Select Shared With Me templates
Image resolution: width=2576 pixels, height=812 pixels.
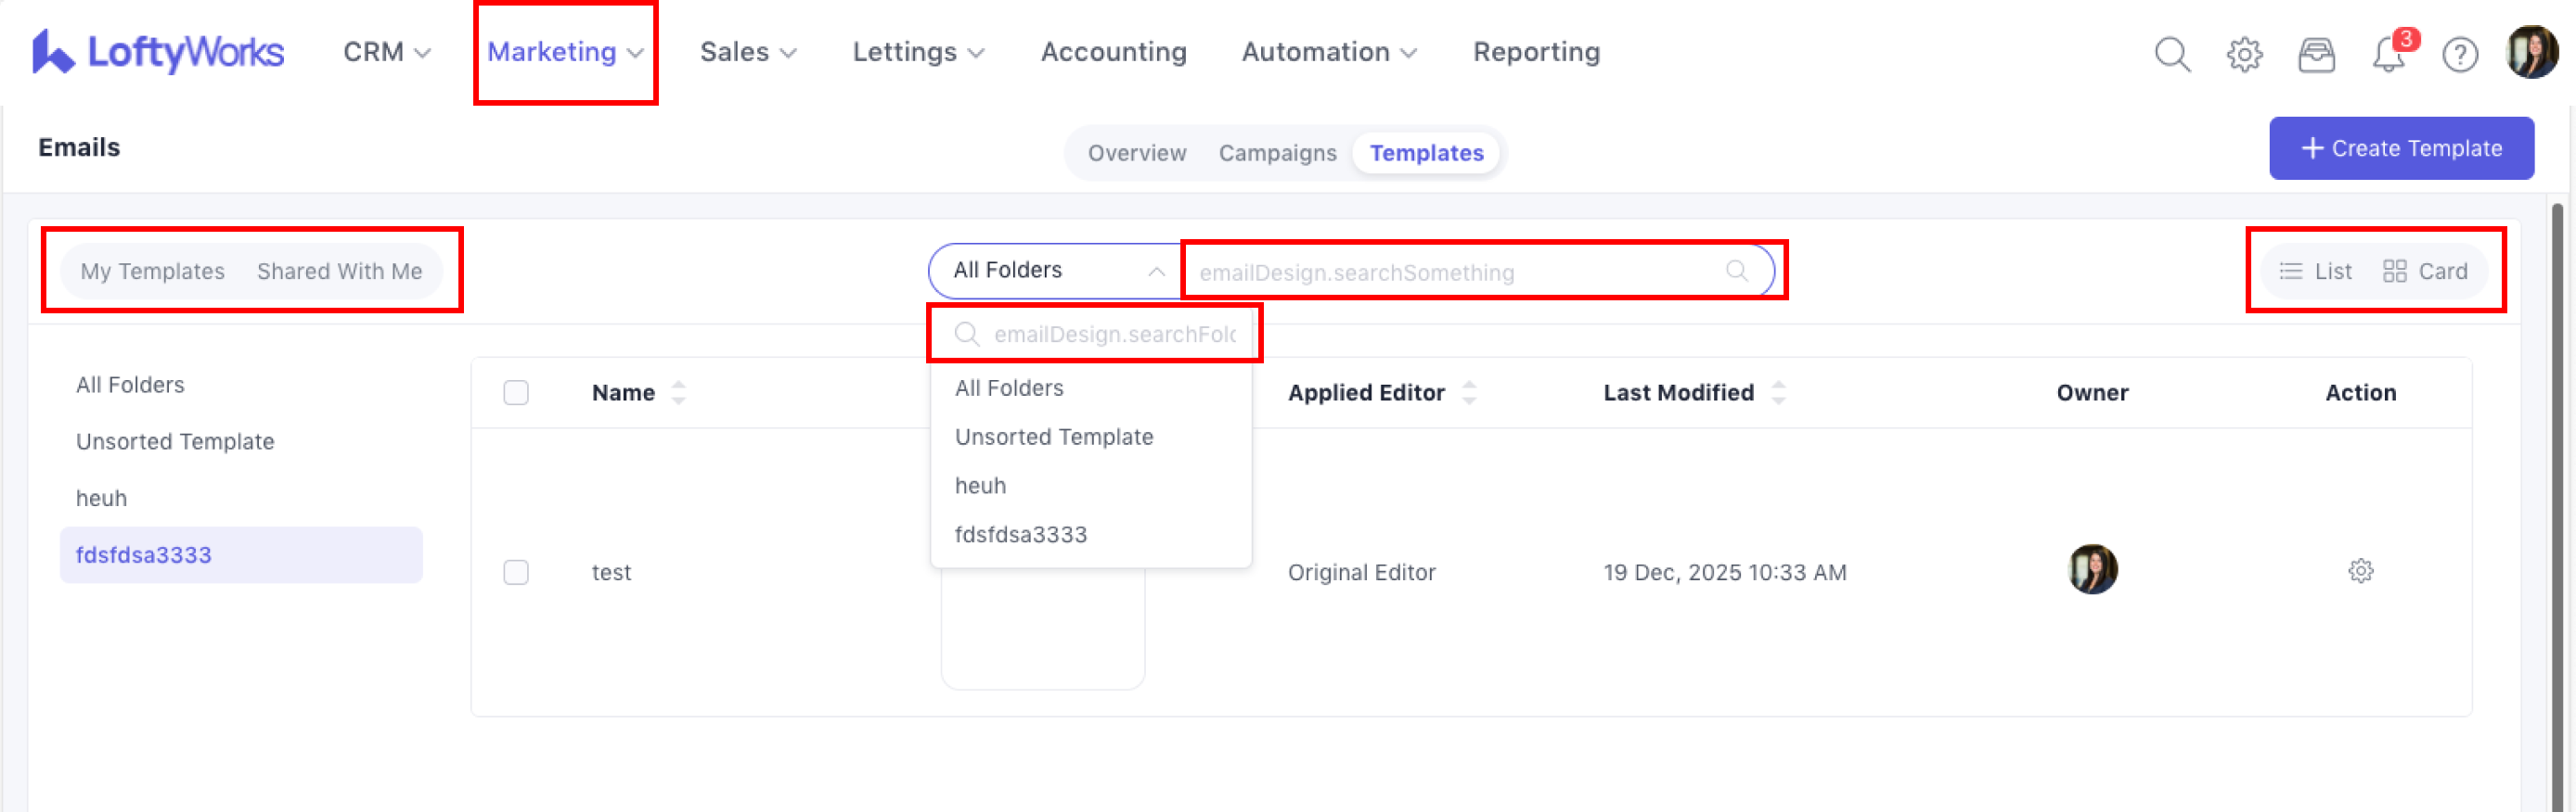(339, 272)
